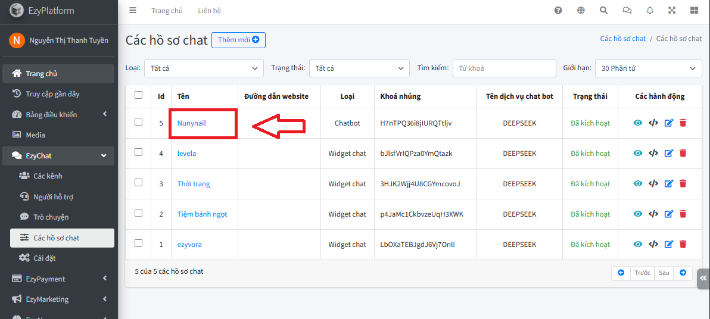
Task: Open the chat messages icon in top bar
Action: coord(627,10)
